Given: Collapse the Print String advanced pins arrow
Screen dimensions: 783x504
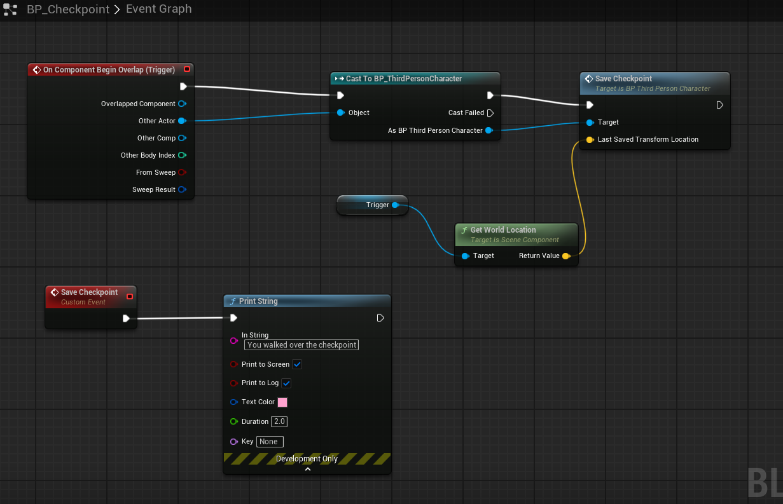Looking at the screenshot, I should 307,469.
